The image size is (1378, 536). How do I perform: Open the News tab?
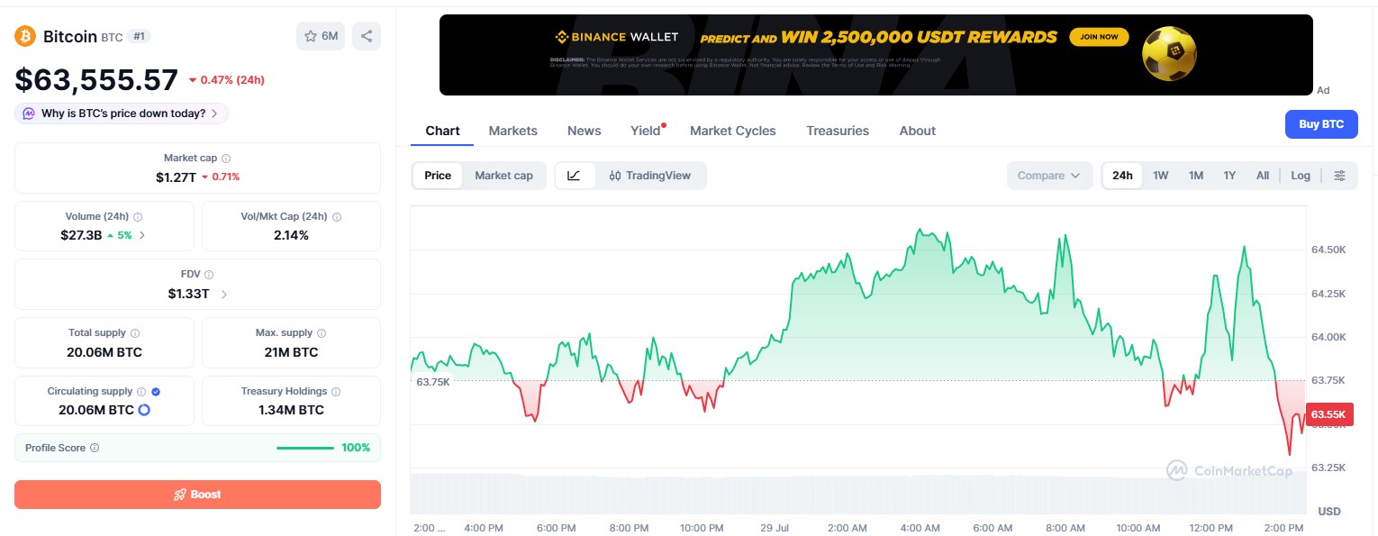pyautogui.click(x=585, y=131)
